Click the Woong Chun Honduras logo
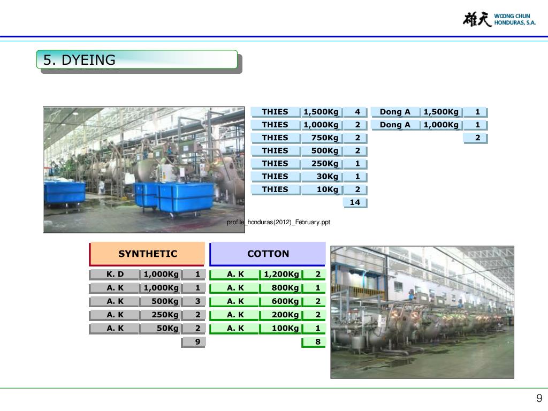The image size is (548, 411). tap(499, 19)
